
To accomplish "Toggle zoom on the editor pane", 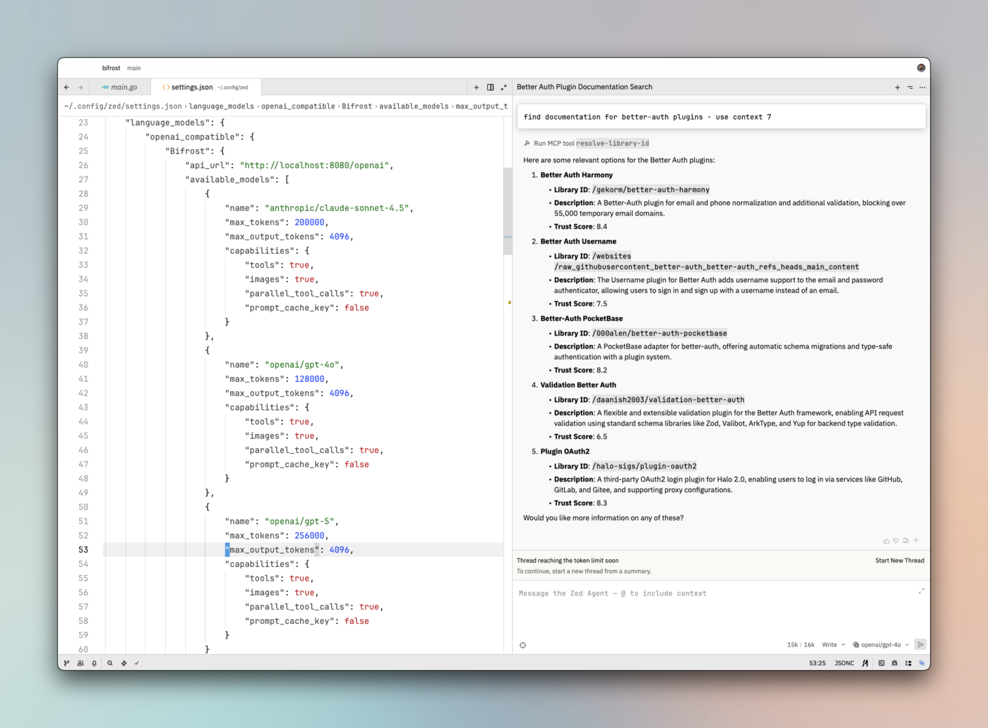I will (503, 87).
